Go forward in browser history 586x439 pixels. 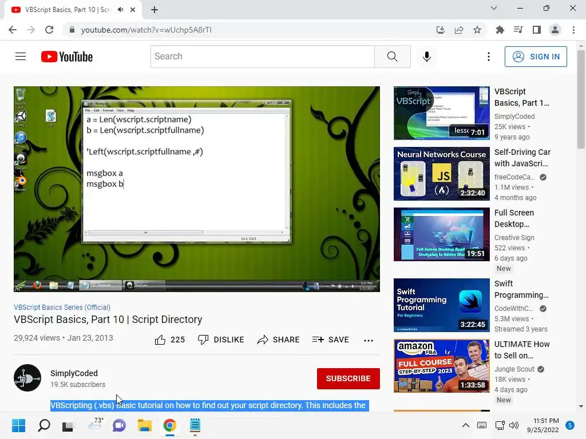pyautogui.click(x=31, y=30)
